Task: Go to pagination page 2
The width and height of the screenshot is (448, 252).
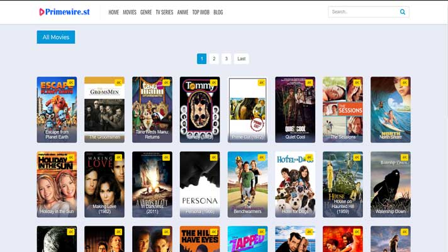Action: click(x=214, y=59)
